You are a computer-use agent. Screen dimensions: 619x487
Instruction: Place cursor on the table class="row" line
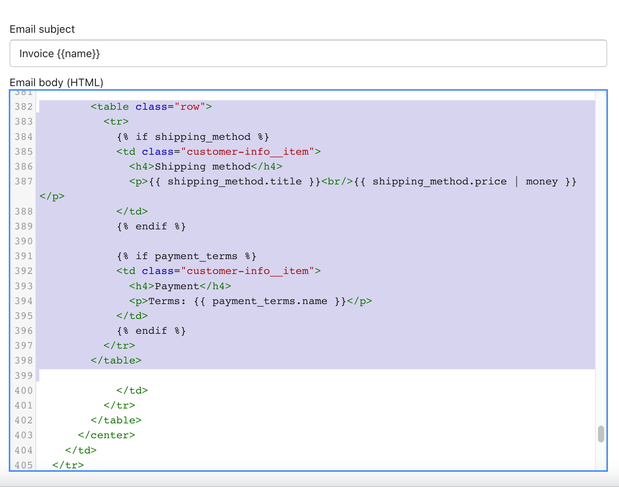(x=151, y=107)
